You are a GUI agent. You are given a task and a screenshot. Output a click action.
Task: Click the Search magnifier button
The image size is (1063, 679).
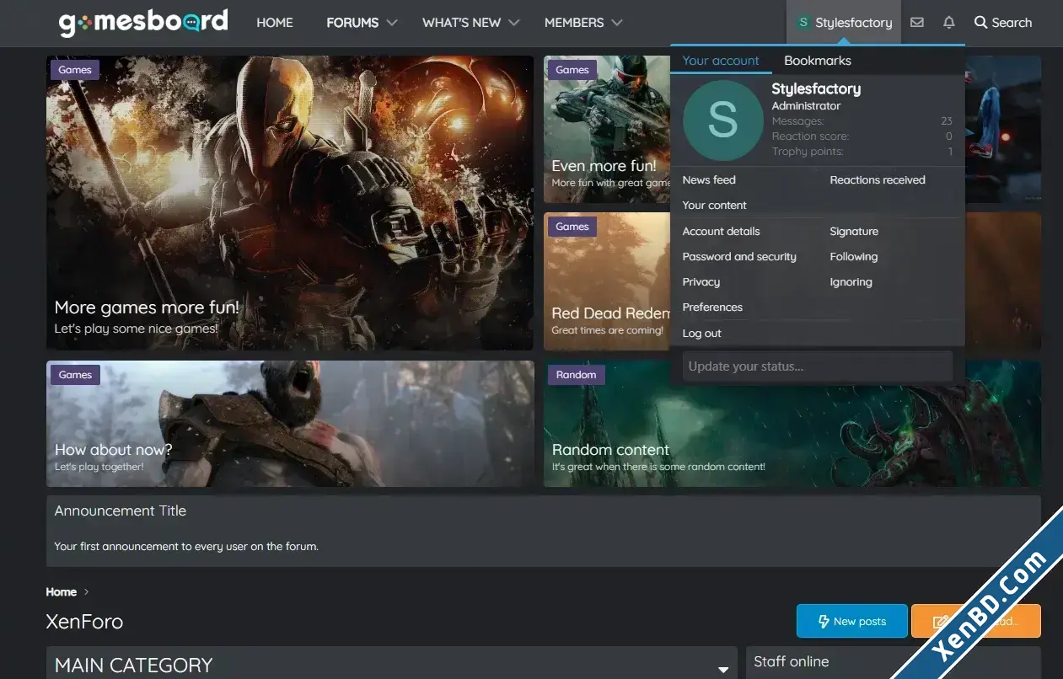[x=1003, y=23]
